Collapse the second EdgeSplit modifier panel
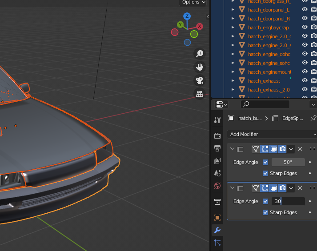The height and width of the screenshot is (251, 317). tap(232, 188)
